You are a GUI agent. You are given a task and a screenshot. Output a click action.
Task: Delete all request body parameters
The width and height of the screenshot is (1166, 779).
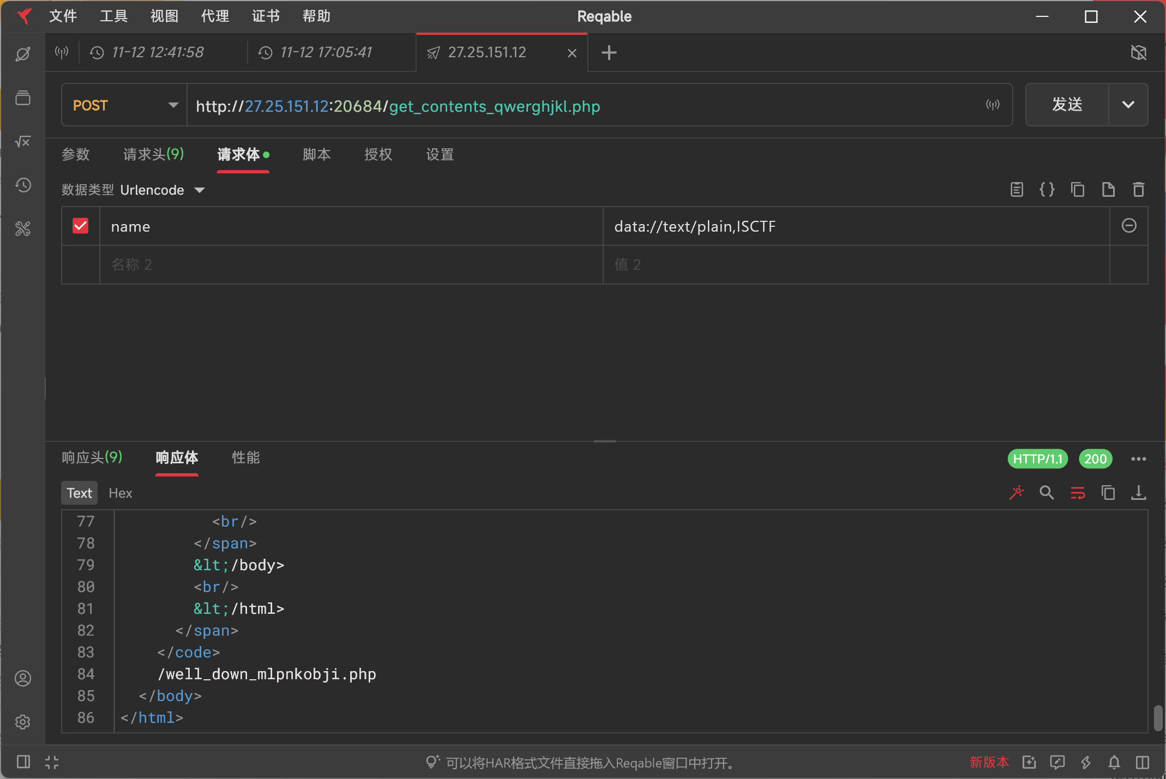point(1138,190)
